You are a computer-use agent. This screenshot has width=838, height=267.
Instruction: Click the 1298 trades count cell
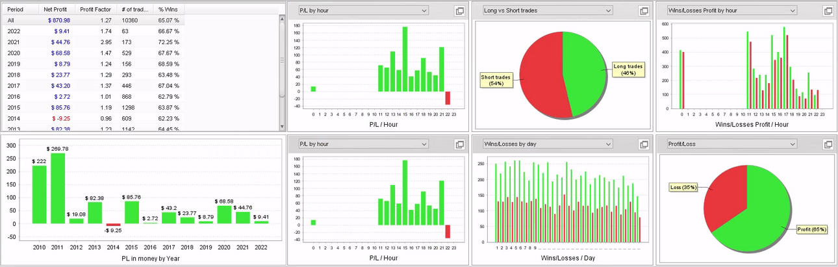tap(129, 107)
